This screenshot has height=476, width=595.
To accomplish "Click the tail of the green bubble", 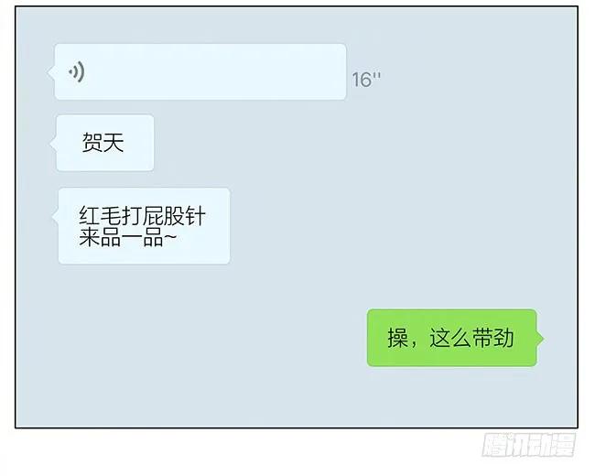I will point(540,338).
